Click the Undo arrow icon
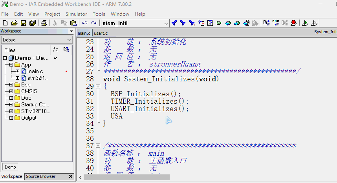This screenshot has width=337, height=183. click(x=85, y=23)
